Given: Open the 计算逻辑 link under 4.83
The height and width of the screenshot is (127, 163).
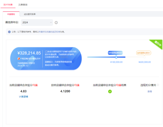Looking at the screenshot, I should pos(23,97).
